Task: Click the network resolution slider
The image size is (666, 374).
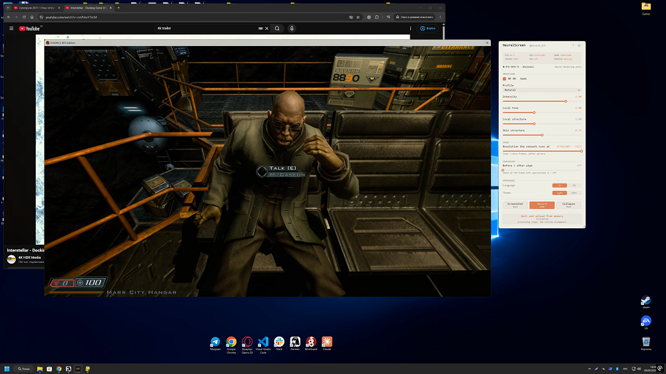Action: 542,151
